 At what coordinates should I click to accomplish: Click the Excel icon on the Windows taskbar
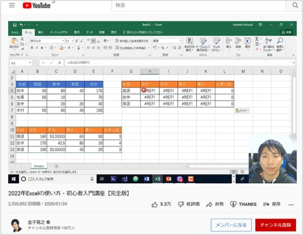(158, 179)
